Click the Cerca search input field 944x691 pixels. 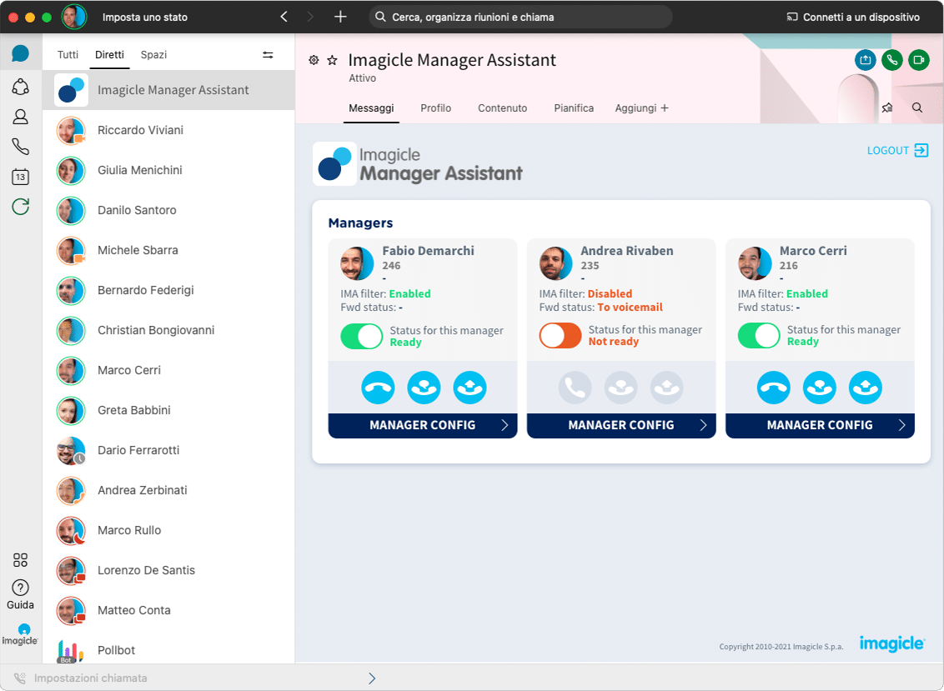point(520,17)
